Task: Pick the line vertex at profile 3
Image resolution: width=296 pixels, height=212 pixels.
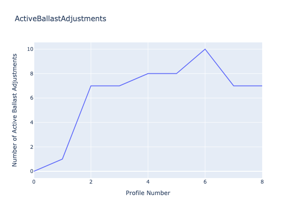Action: pos(120,86)
